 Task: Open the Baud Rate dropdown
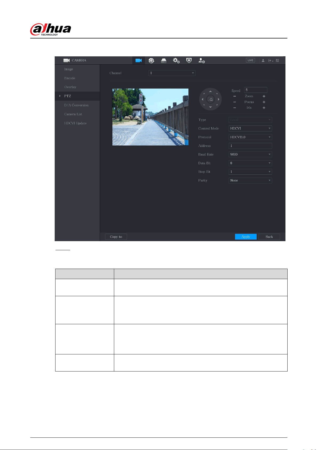(x=250, y=154)
